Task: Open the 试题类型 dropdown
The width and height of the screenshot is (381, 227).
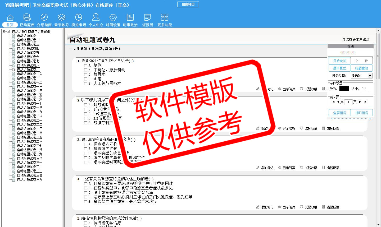Action: 370,76
